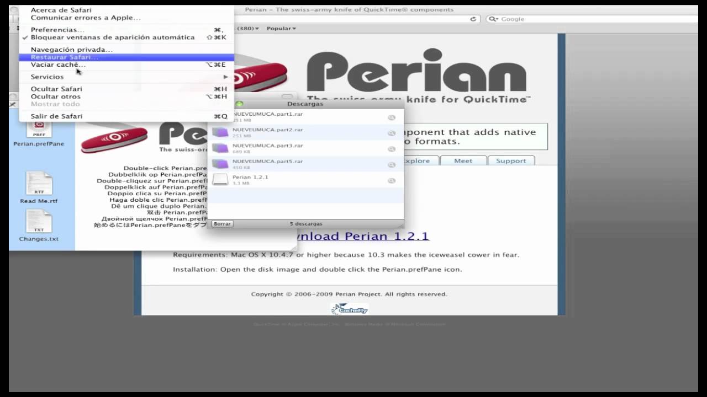Image resolution: width=707 pixels, height=397 pixels.
Task: Reveal NUEVEUMUCA.part2.rar with its magnifier icon
Action: click(x=392, y=133)
